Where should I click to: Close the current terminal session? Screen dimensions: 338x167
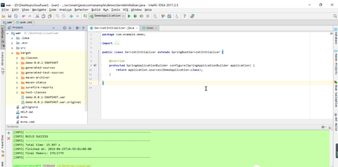(x=9, y=138)
